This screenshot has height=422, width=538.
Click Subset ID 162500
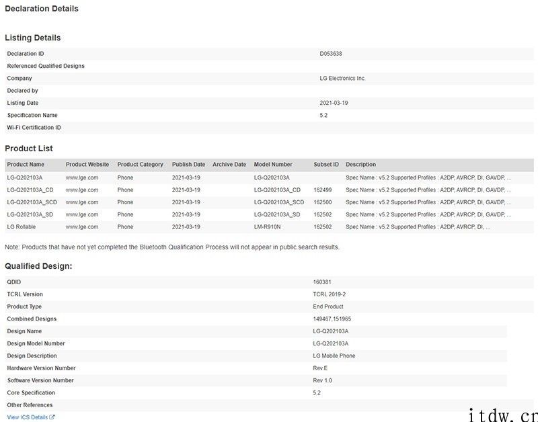323,202
